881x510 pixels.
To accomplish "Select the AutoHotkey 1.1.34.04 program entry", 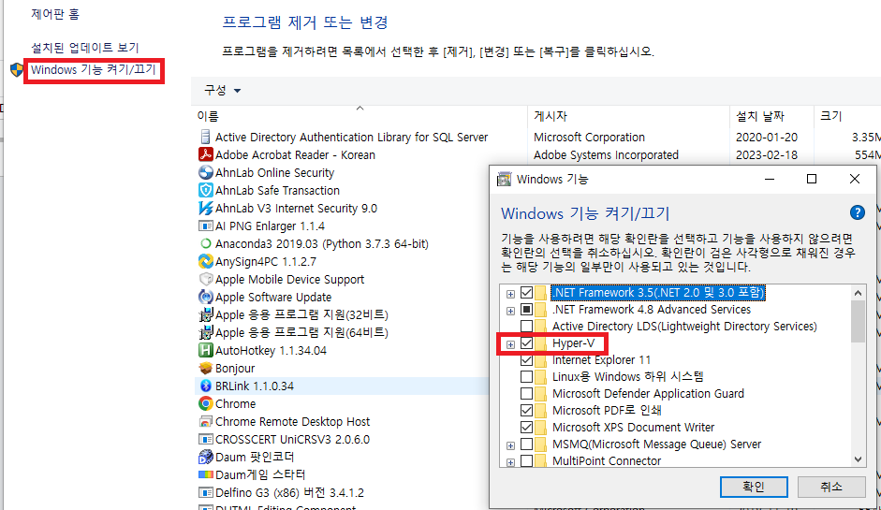I will 271,351.
